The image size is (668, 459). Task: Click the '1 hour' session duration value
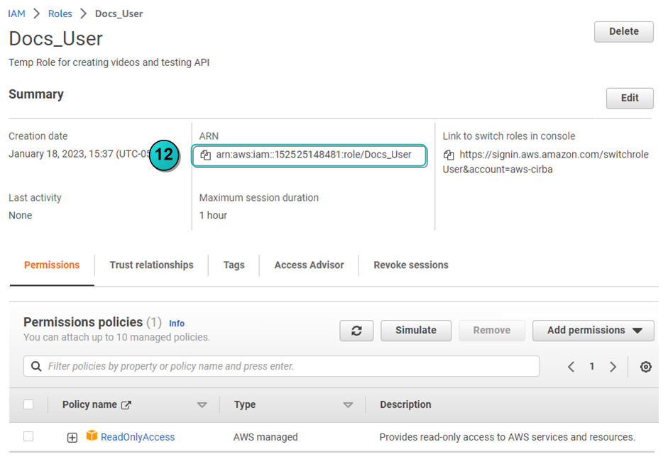(213, 216)
